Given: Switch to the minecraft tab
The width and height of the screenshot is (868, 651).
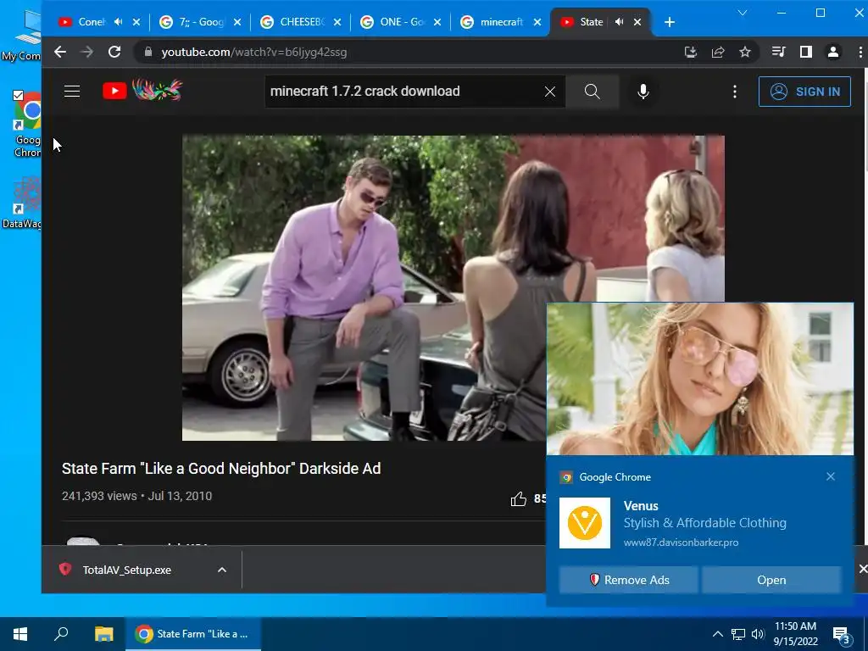Looking at the screenshot, I should tap(502, 22).
